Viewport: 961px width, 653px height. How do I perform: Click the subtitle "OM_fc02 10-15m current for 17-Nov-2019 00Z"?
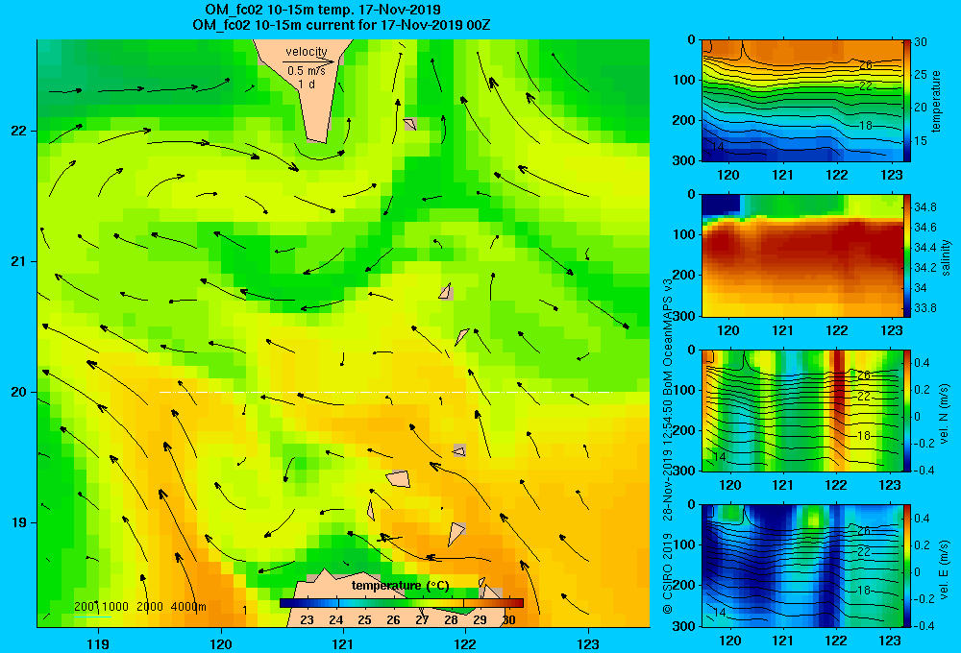(341, 25)
